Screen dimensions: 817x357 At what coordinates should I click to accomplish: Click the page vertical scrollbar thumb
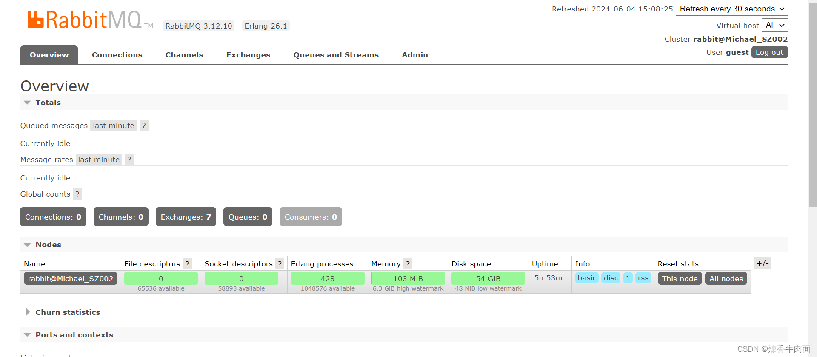[x=812, y=104]
